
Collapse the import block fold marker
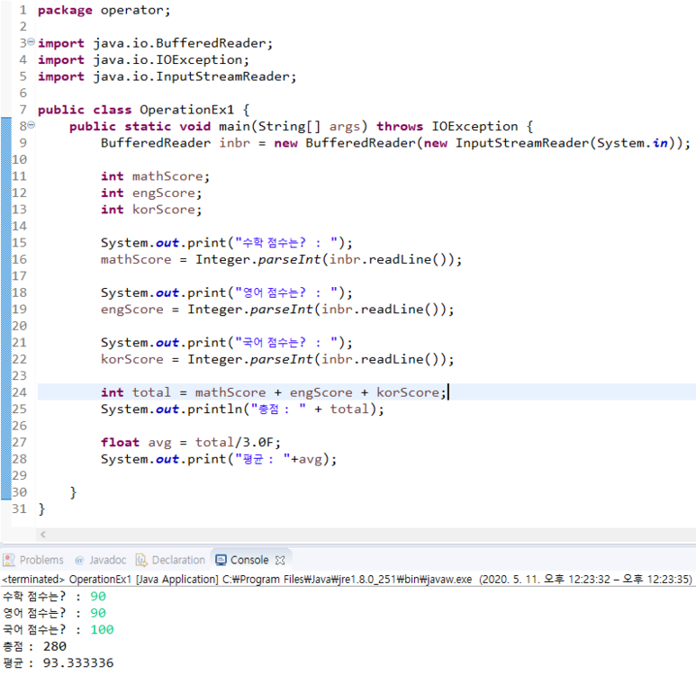(31, 42)
